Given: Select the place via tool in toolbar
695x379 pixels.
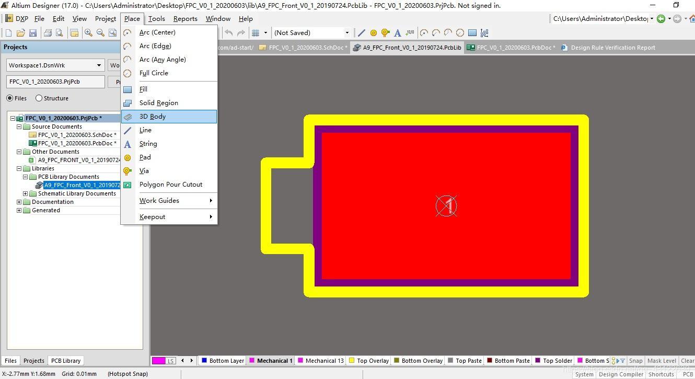Looking at the screenshot, I should pos(386,33).
